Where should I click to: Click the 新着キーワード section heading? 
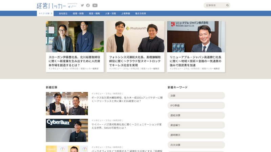coord(178,87)
